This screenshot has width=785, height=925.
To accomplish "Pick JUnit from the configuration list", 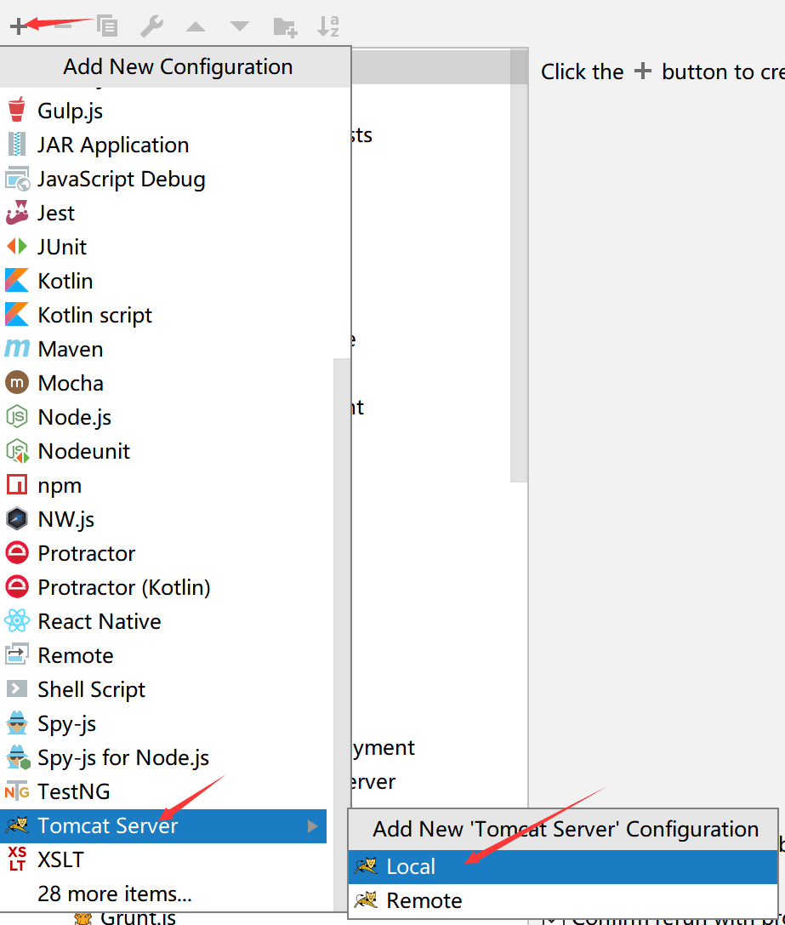I will pyautogui.click(x=162, y=247).
